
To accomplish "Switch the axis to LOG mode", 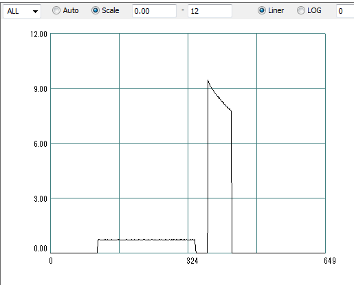I will click(x=309, y=10).
